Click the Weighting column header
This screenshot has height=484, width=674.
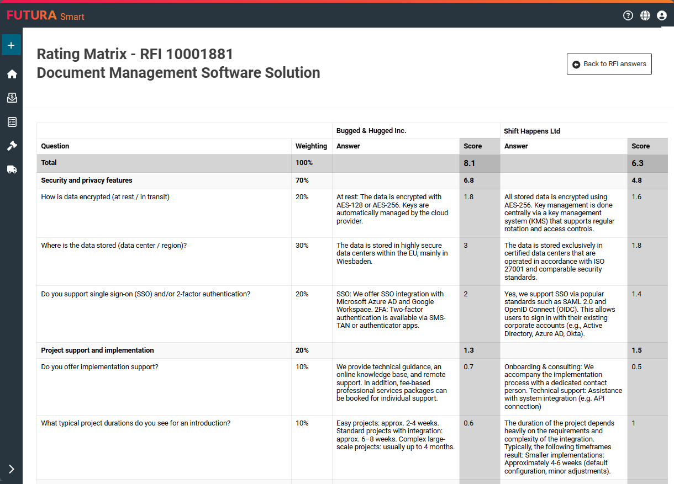click(311, 146)
